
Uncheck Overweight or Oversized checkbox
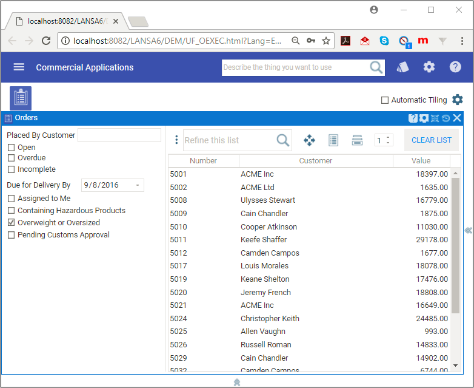pos(11,223)
